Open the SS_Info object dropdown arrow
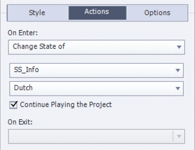This screenshot has width=195, height=150. 178,71
